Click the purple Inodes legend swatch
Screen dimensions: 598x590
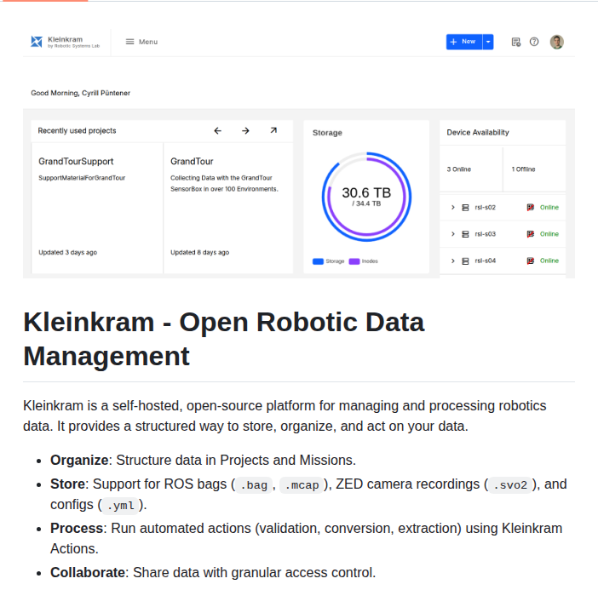[354, 261]
